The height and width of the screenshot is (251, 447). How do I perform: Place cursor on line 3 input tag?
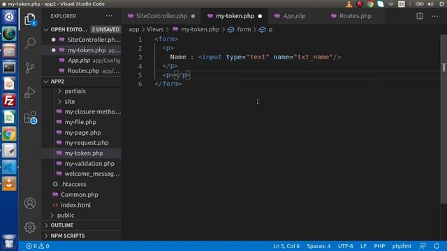[269, 57]
